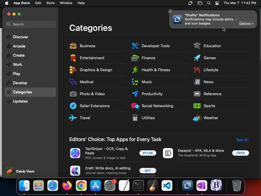Buy TextSniper with the $11.99 button
This screenshot has width=261, height=196.
pos(148,153)
